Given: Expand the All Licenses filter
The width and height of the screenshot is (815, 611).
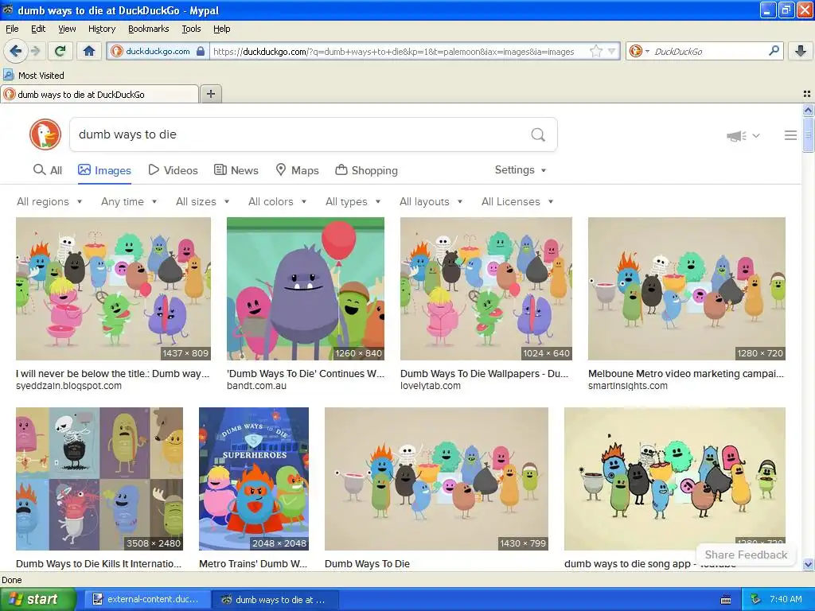Looking at the screenshot, I should click(x=517, y=201).
